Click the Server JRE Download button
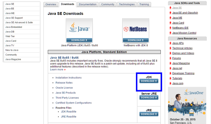The height and width of the screenshot is (124, 211). coord(149,98)
